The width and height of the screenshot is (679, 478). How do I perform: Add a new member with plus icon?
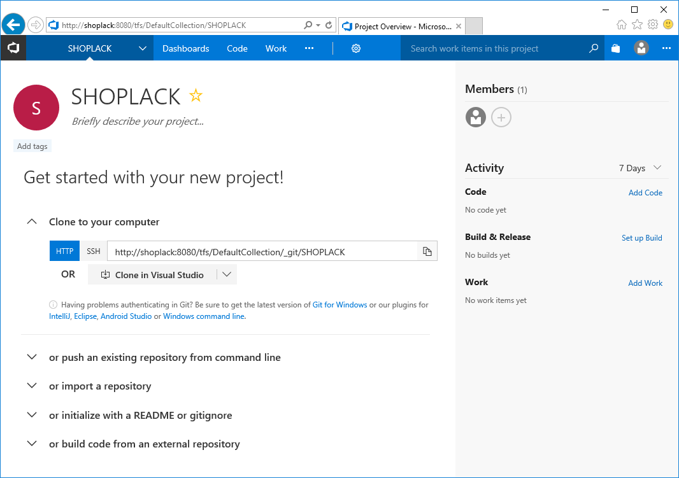(x=501, y=117)
